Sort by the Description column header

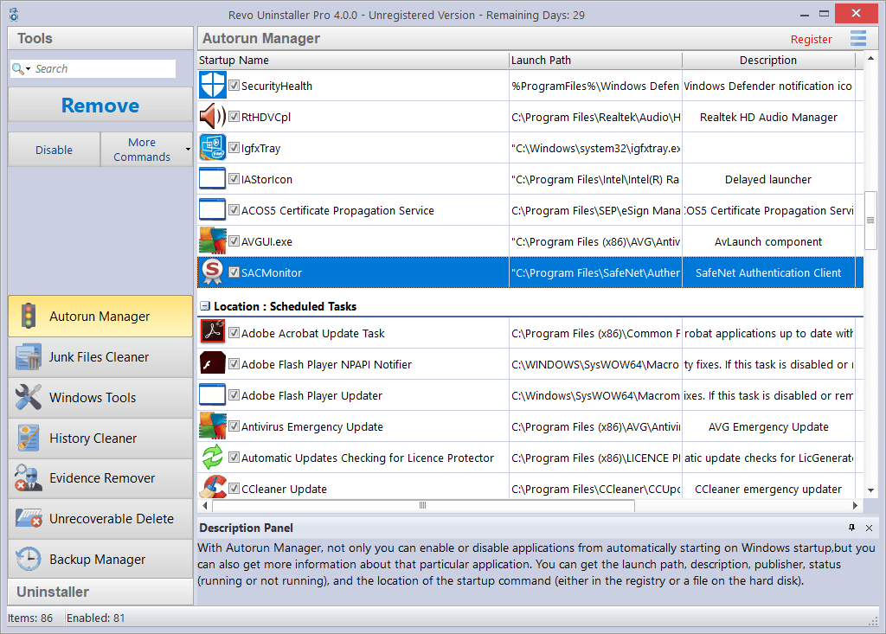[768, 60]
